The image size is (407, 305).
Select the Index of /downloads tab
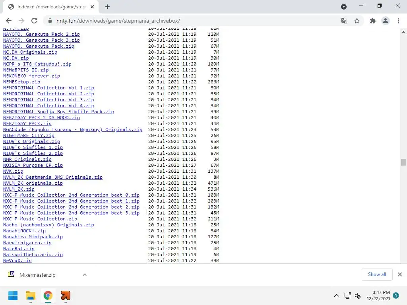click(50, 7)
